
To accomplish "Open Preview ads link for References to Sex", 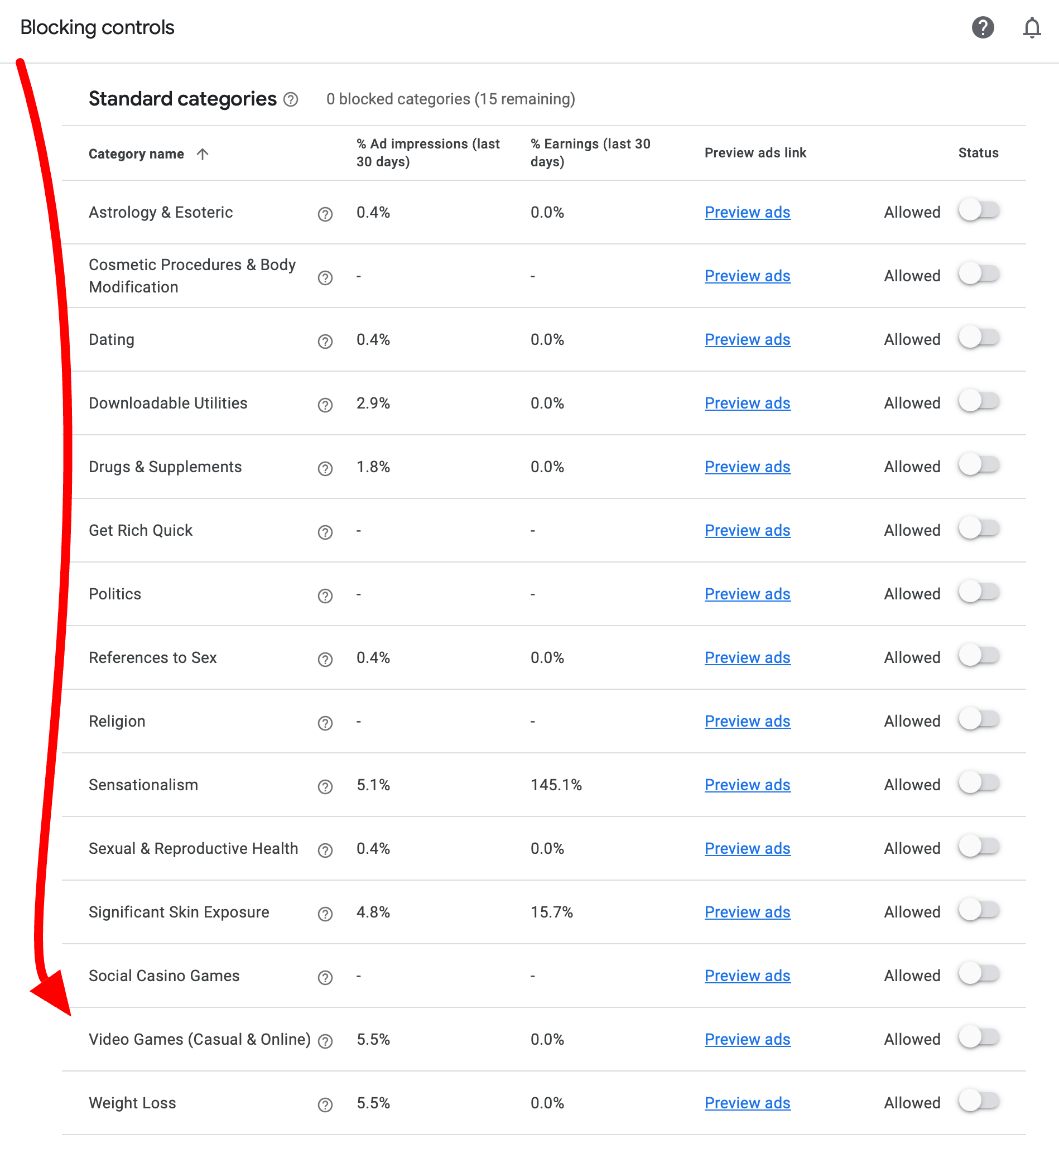I will coord(747,657).
